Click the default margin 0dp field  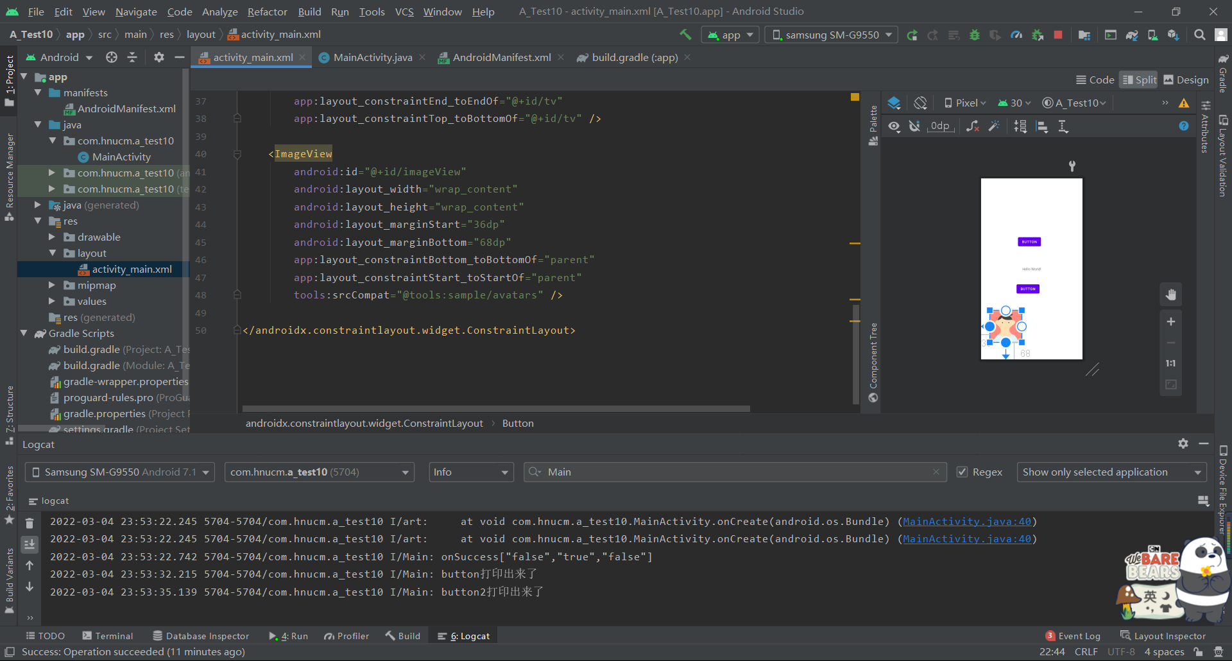click(940, 126)
